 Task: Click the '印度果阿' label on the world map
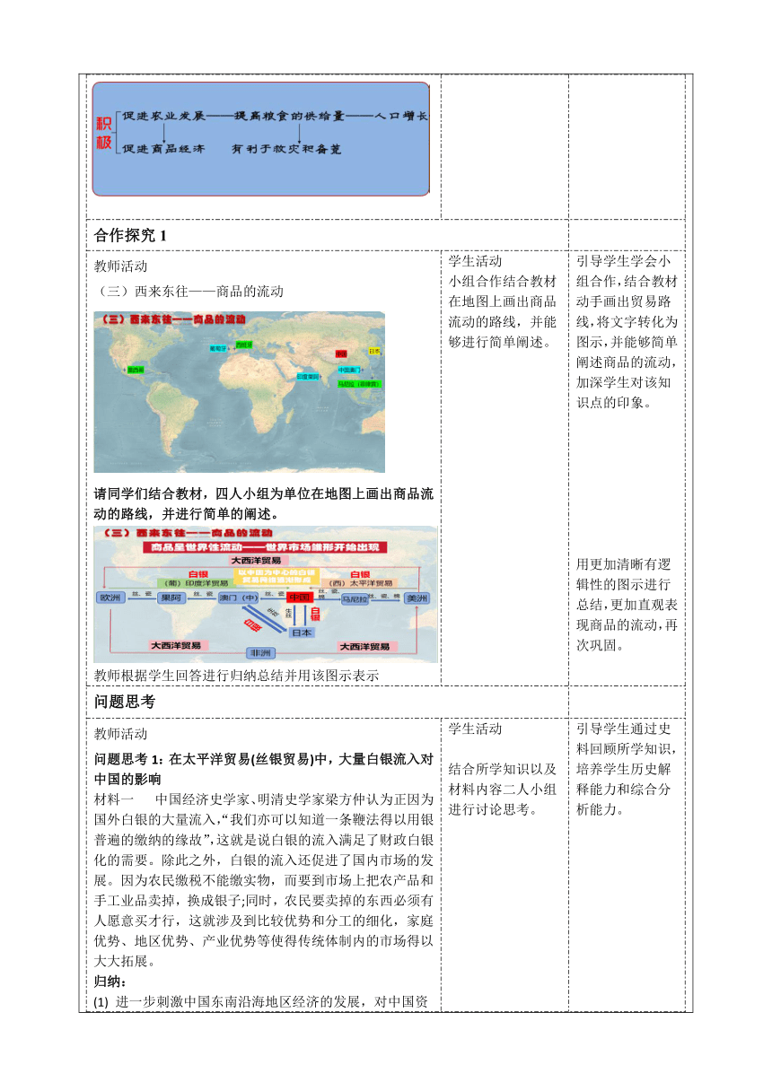308,377
